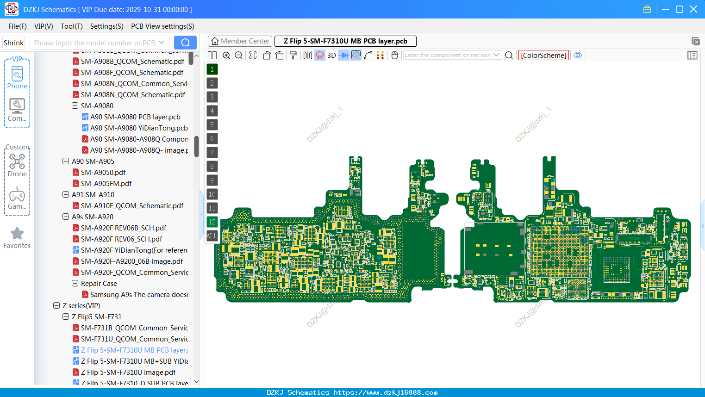
Task: Open the Computer category
Action: (17, 110)
